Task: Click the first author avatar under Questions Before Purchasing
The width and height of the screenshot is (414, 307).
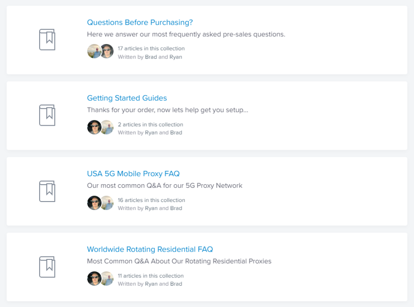Action: pyautogui.click(x=93, y=51)
